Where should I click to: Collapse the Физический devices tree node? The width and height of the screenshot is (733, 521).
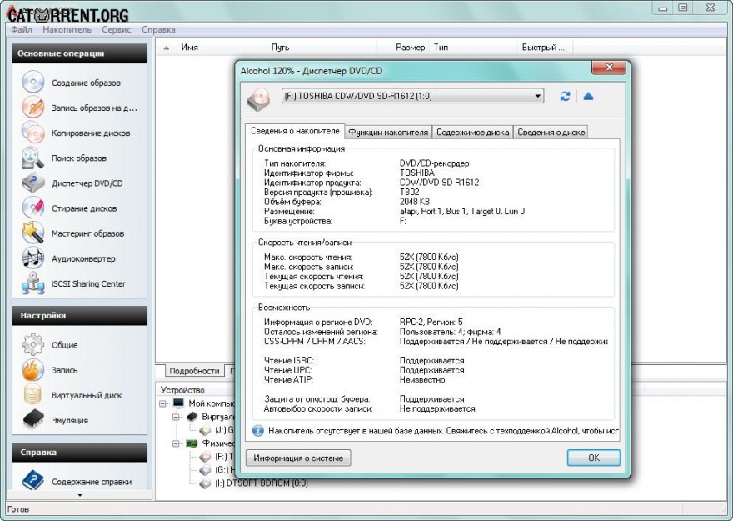(176, 443)
